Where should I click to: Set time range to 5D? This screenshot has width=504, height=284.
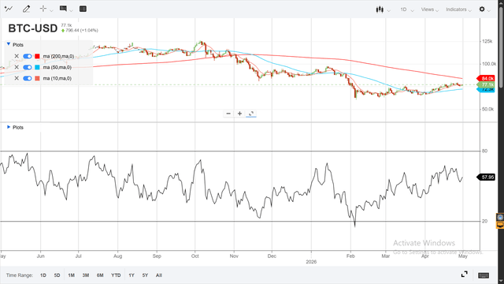point(57,275)
